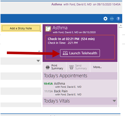Expand Today's Vitals section arrow
Viewport: 125px width, 116px height.
click(114, 101)
